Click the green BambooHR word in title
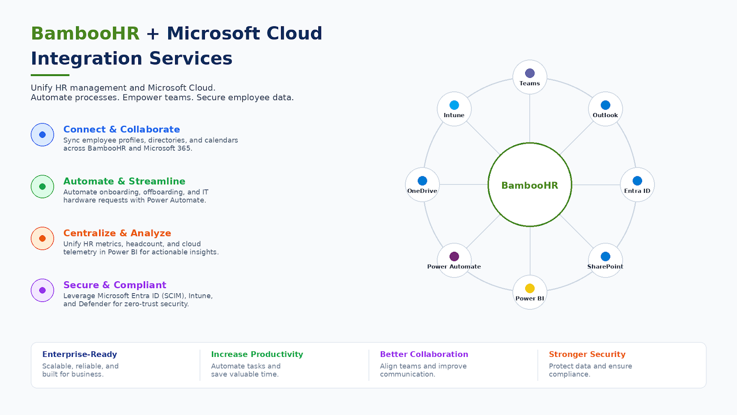This screenshot has width=737, height=415. click(x=85, y=33)
